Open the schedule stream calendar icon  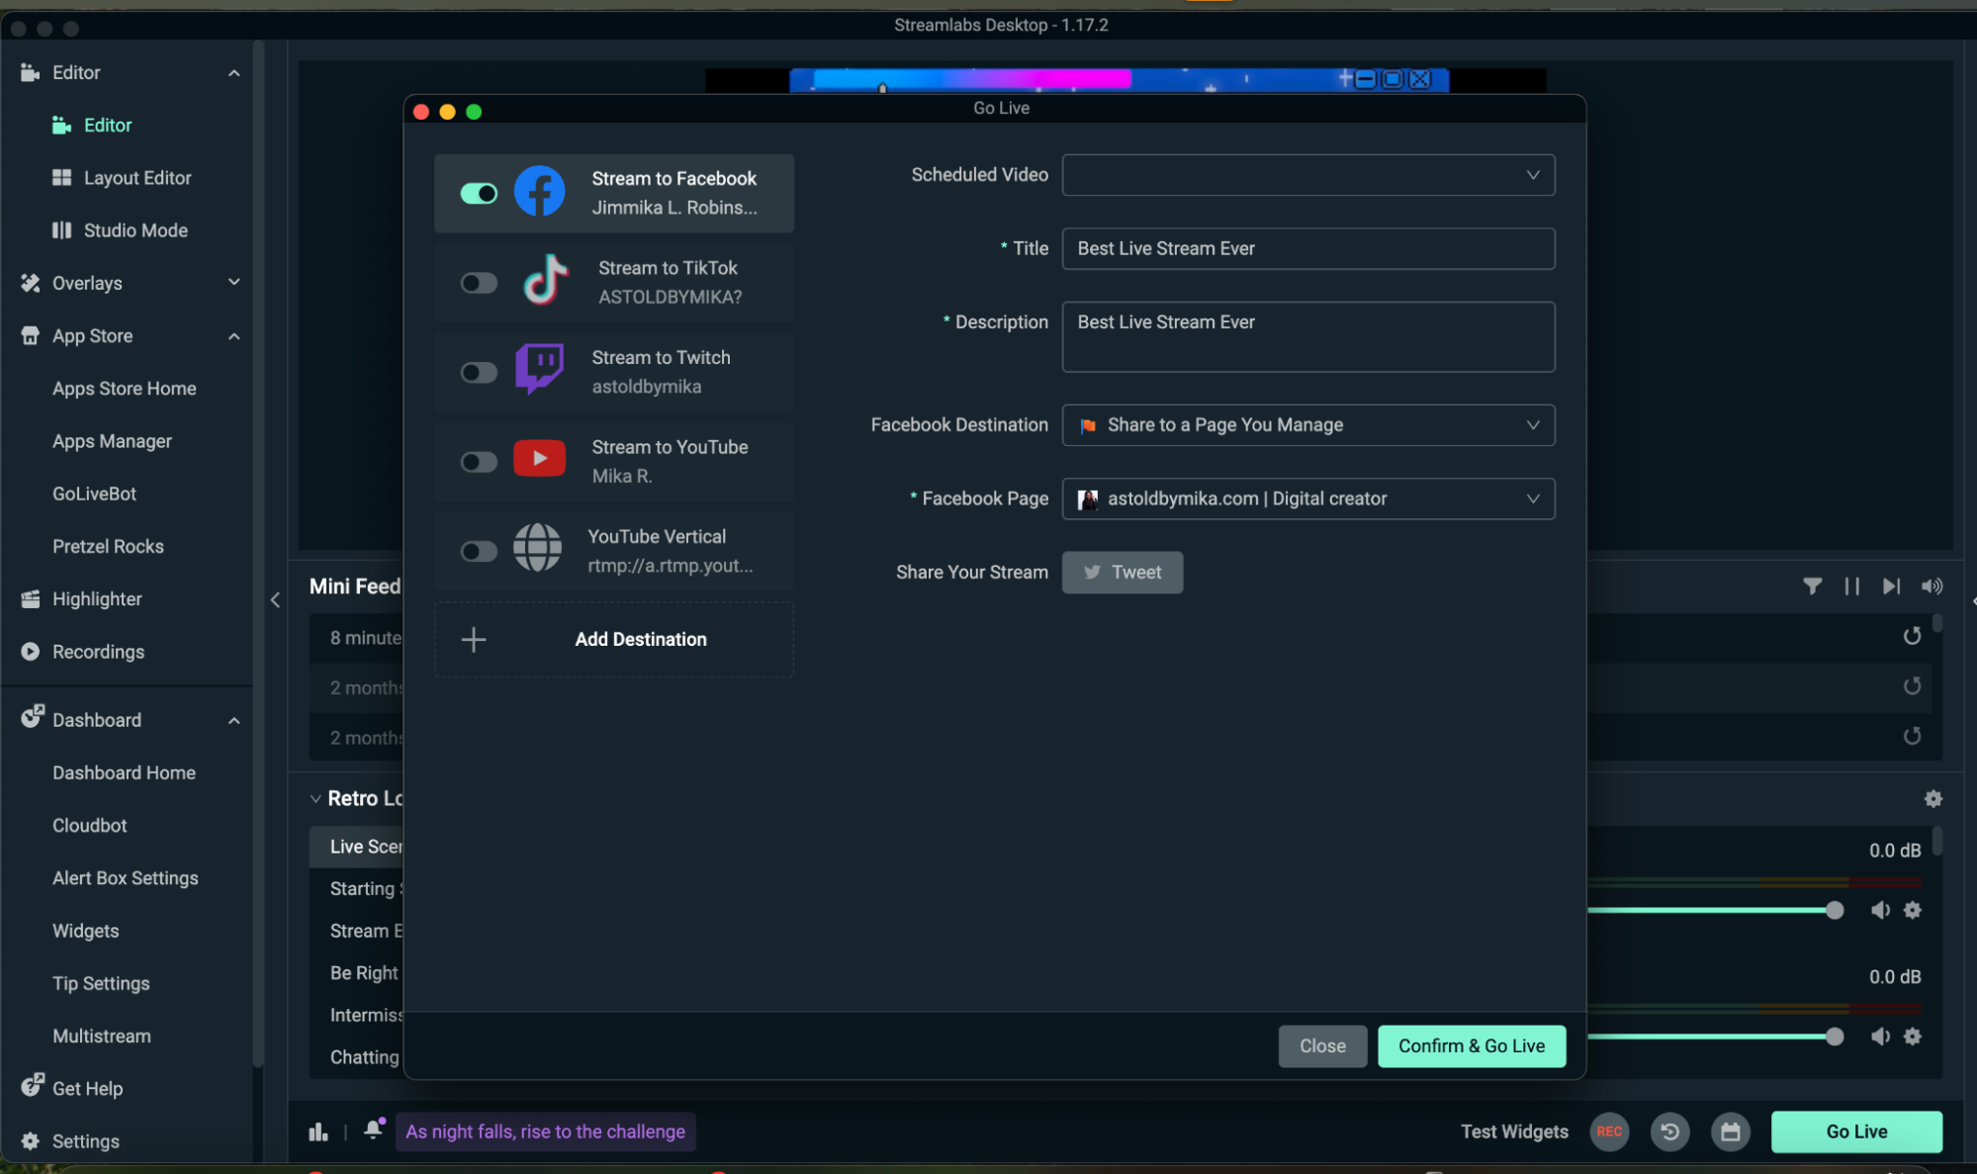[x=1730, y=1131]
